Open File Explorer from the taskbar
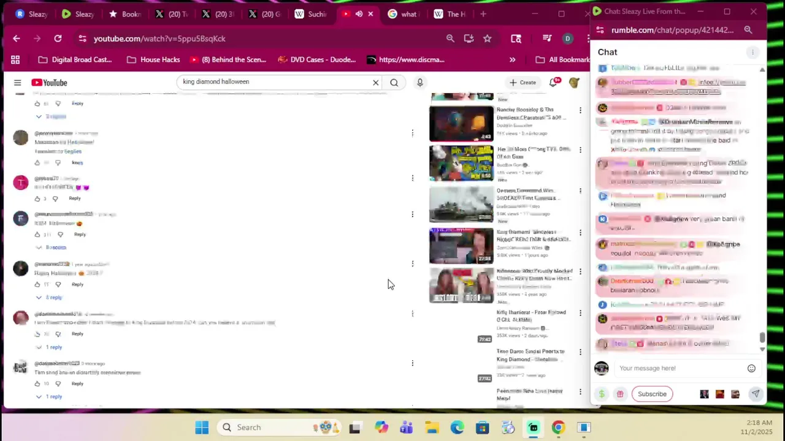Image resolution: width=785 pixels, height=441 pixels. coord(432,428)
